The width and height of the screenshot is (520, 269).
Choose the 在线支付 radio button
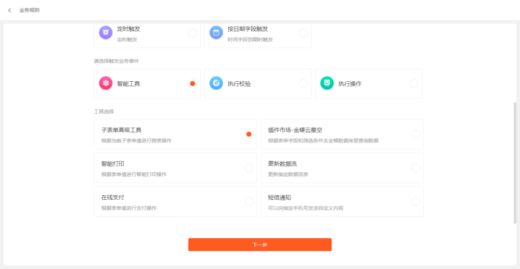pyautogui.click(x=249, y=202)
